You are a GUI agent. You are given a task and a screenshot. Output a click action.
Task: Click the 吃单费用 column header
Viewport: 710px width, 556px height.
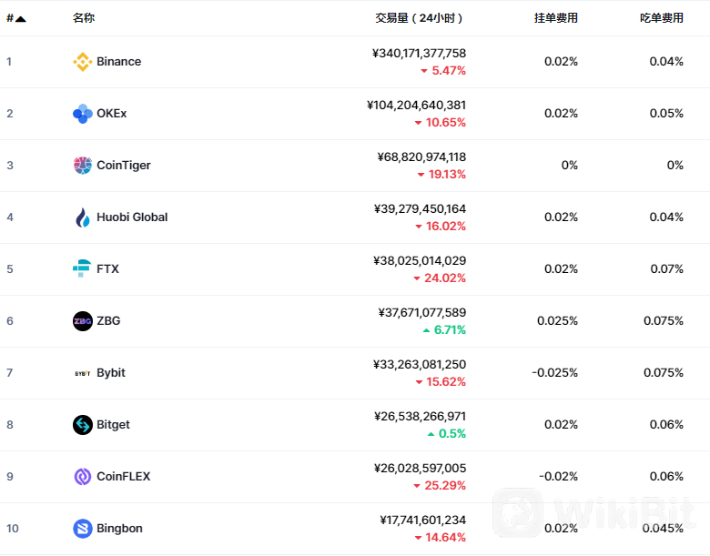(x=661, y=18)
